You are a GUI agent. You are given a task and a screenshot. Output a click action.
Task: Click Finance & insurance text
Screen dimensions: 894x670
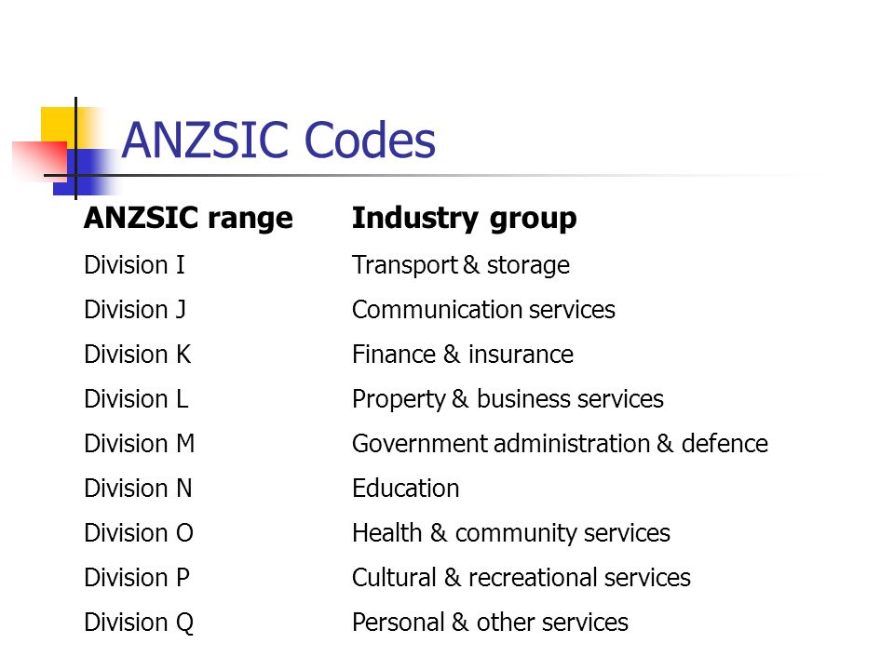(463, 355)
